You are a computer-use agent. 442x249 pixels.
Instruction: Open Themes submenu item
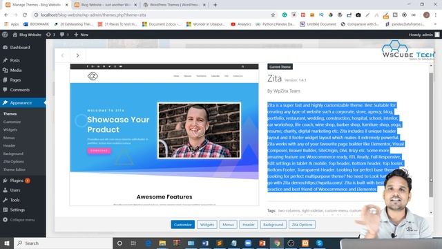point(10,113)
